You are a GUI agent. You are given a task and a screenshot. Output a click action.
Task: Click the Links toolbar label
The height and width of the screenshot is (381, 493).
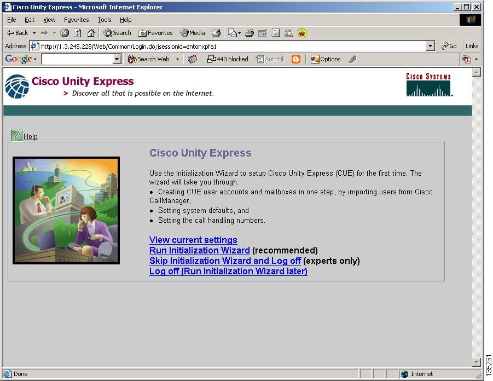[x=472, y=46]
